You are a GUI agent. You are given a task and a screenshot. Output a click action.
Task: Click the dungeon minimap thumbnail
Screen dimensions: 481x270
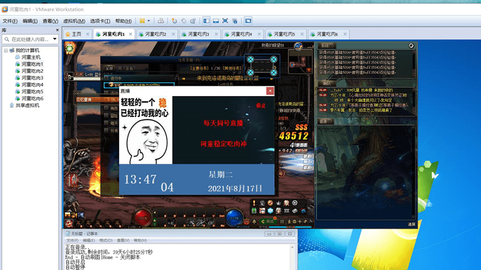[x=301, y=62]
